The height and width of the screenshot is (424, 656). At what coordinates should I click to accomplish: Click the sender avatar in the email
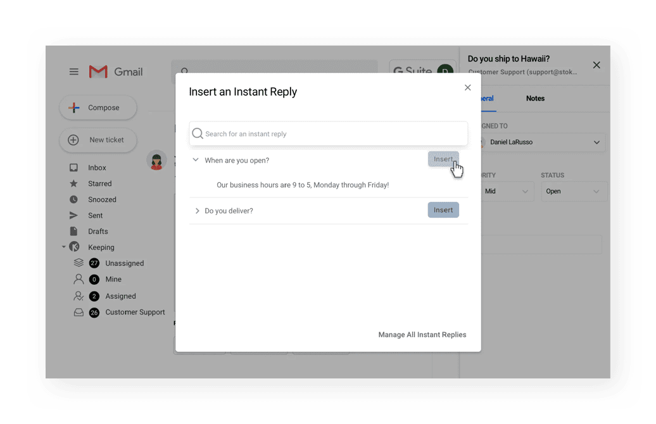tap(156, 160)
